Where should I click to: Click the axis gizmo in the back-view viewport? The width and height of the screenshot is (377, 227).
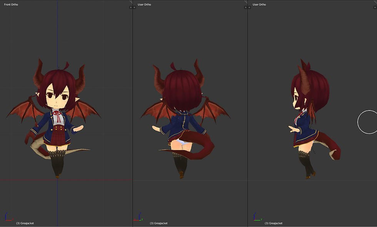(x=138, y=217)
